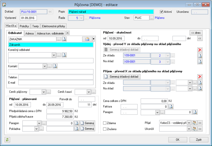Open customer lookup icon next to ZAKAZNIK

[x=64, y=39]
